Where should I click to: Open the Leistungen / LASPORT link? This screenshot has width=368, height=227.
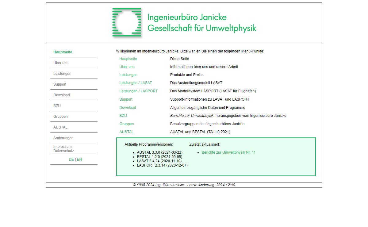point(139,91)
